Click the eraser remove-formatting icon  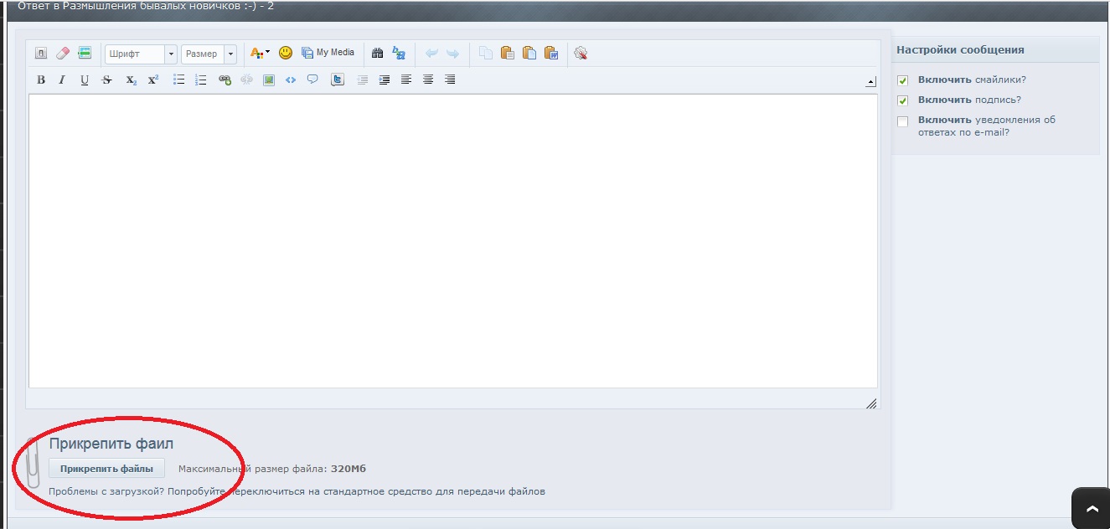click(63, 54)
